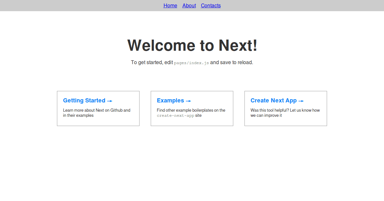
Task: Click the 'pages/index.js' code text
Action: click(191, 63)
